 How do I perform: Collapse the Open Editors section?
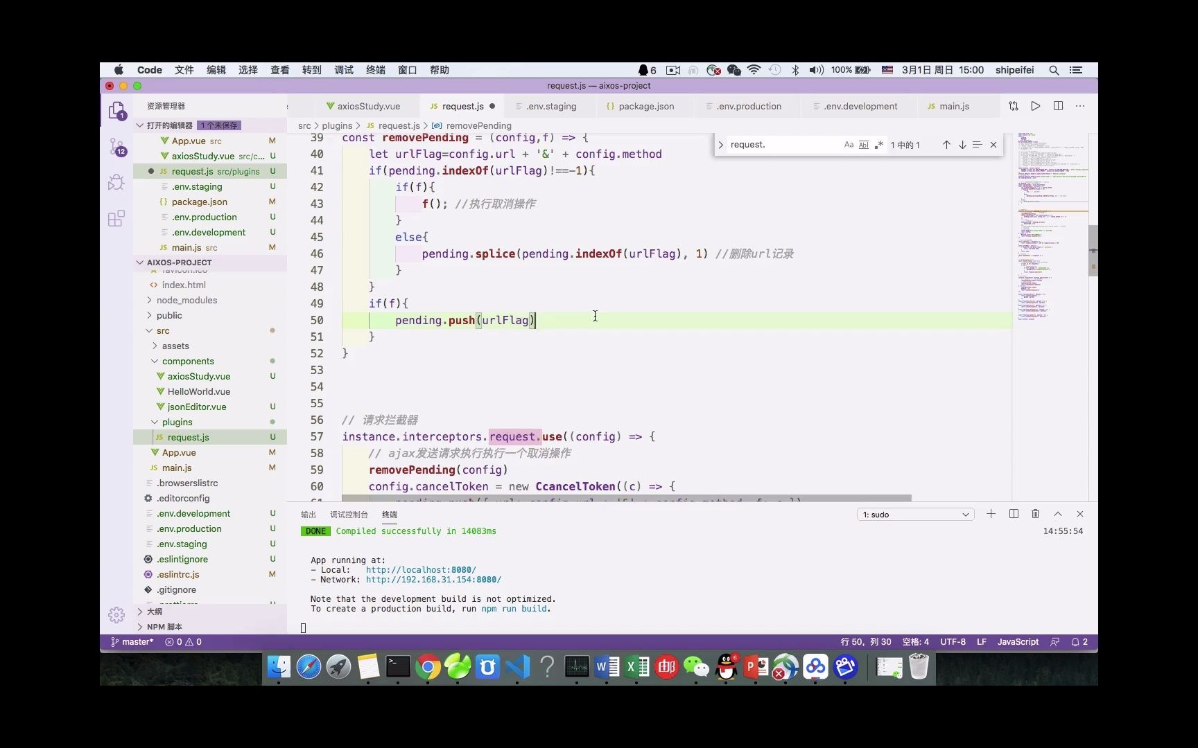[140, 125]
